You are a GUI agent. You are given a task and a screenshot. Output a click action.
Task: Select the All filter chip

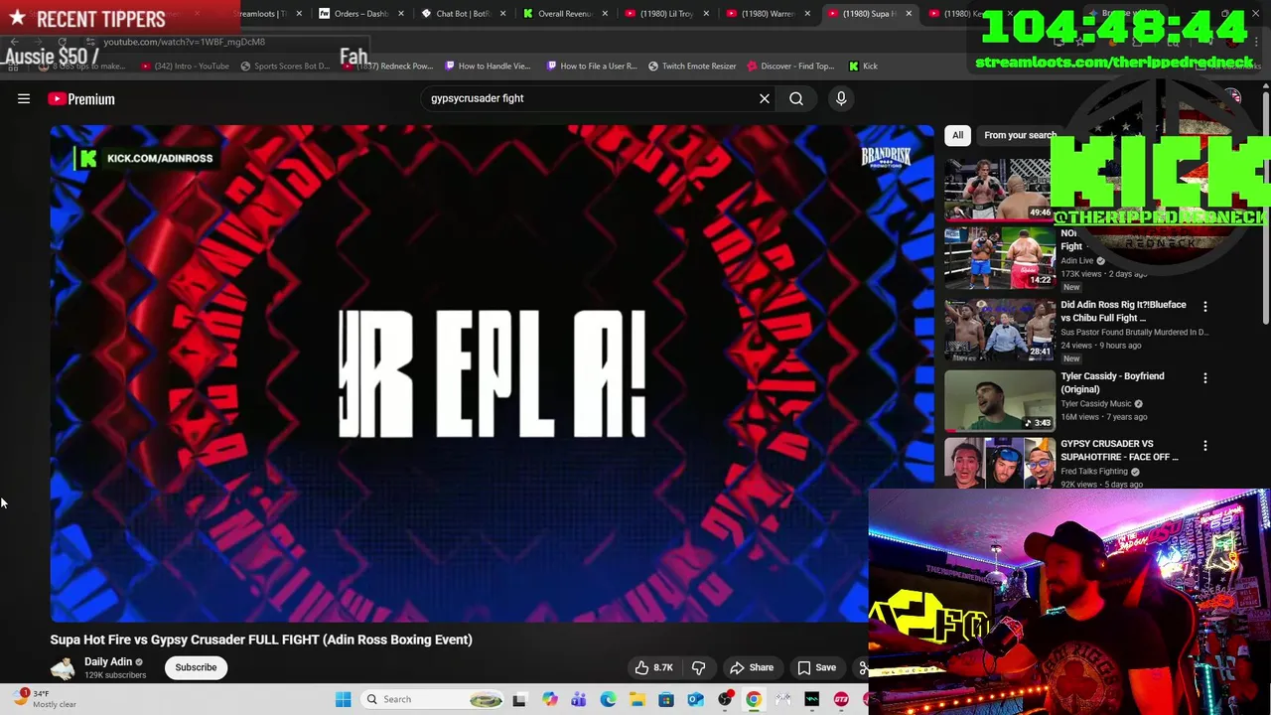coord(957,135)
